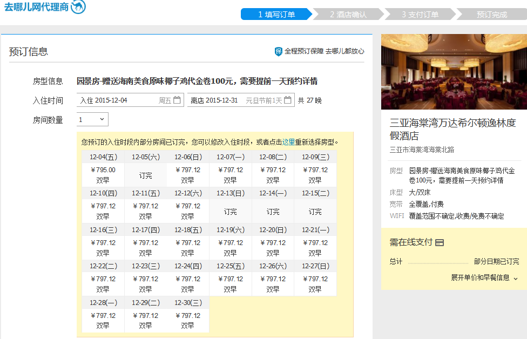Click the Qunar camel logo icon

point(78,6)
